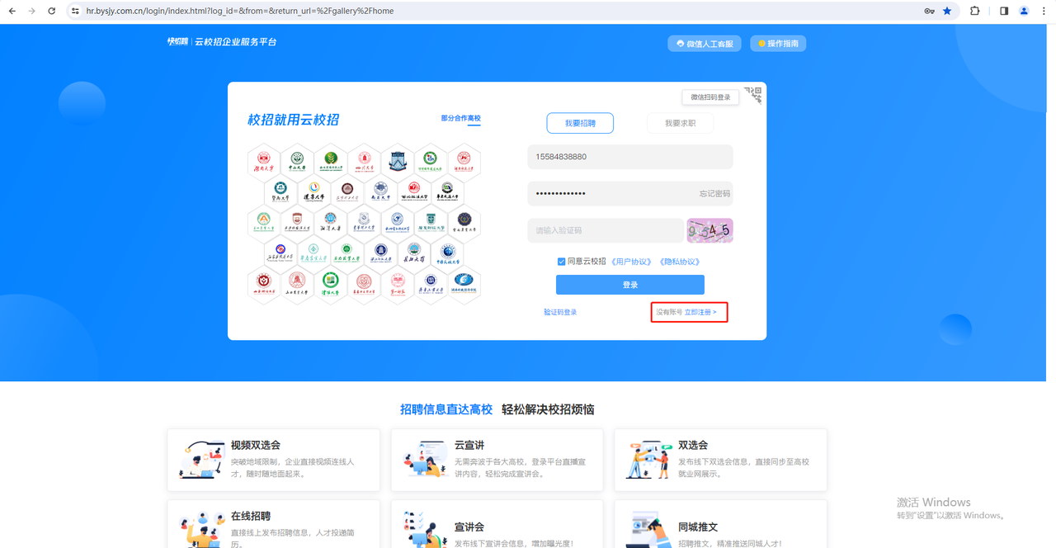
Task: Click the 双选会 illustration icon
Action: click(x=648, y=460)
